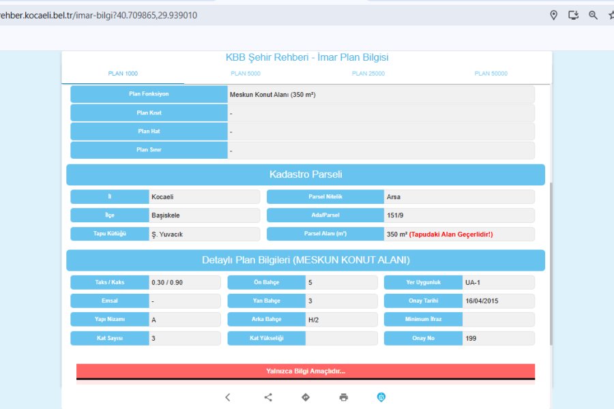Switch to the PLAN 1000 tab

point(123,74)
